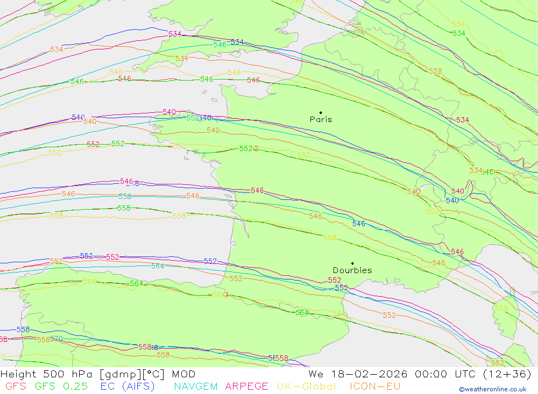Select the blue EC (AIFS) legend label
The image size is (538, 394).
click(128, 386)
